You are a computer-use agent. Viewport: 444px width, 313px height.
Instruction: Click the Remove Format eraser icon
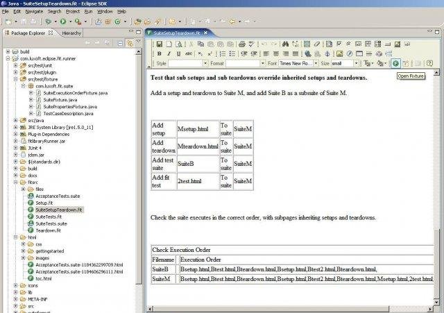(316, 44)
